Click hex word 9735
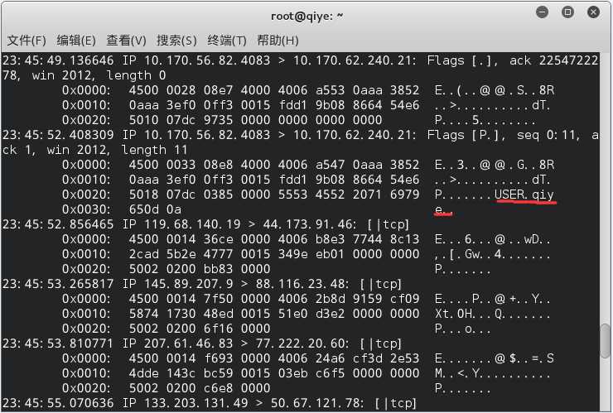613x413 pixels. click(x=218, y=120)
